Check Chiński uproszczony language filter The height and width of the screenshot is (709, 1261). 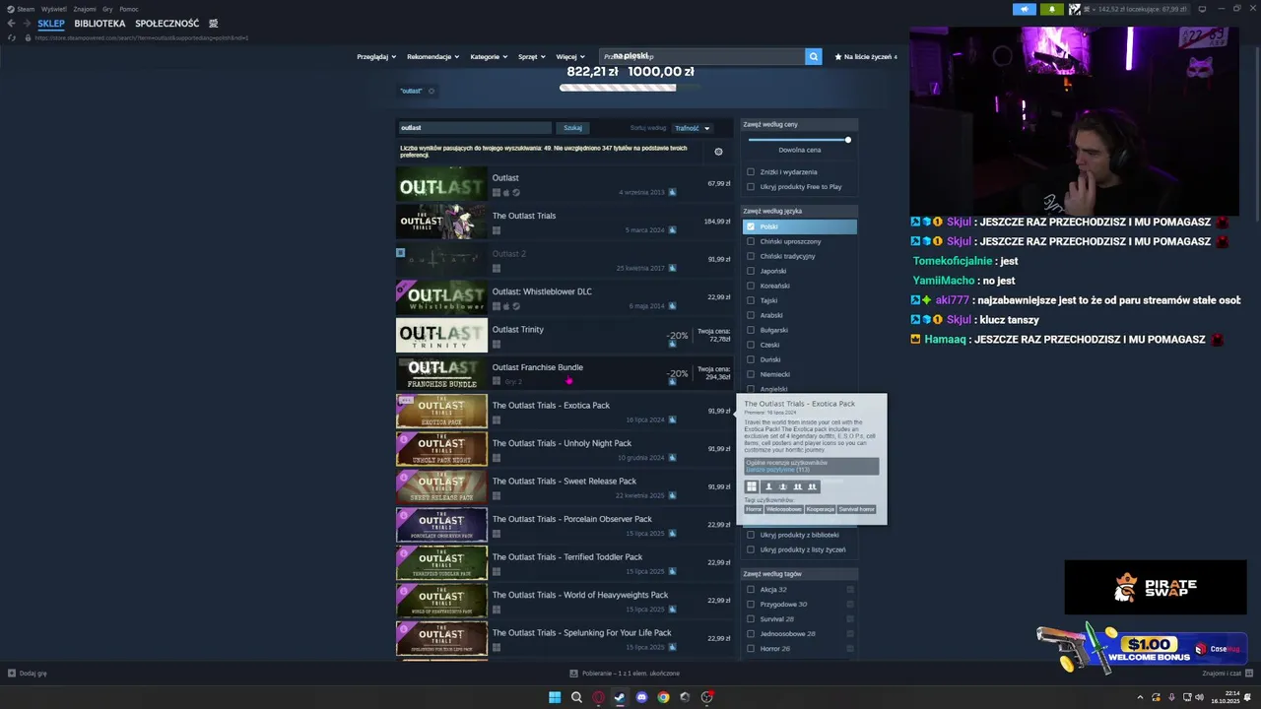pyautogui.click(x=751, y=241)
